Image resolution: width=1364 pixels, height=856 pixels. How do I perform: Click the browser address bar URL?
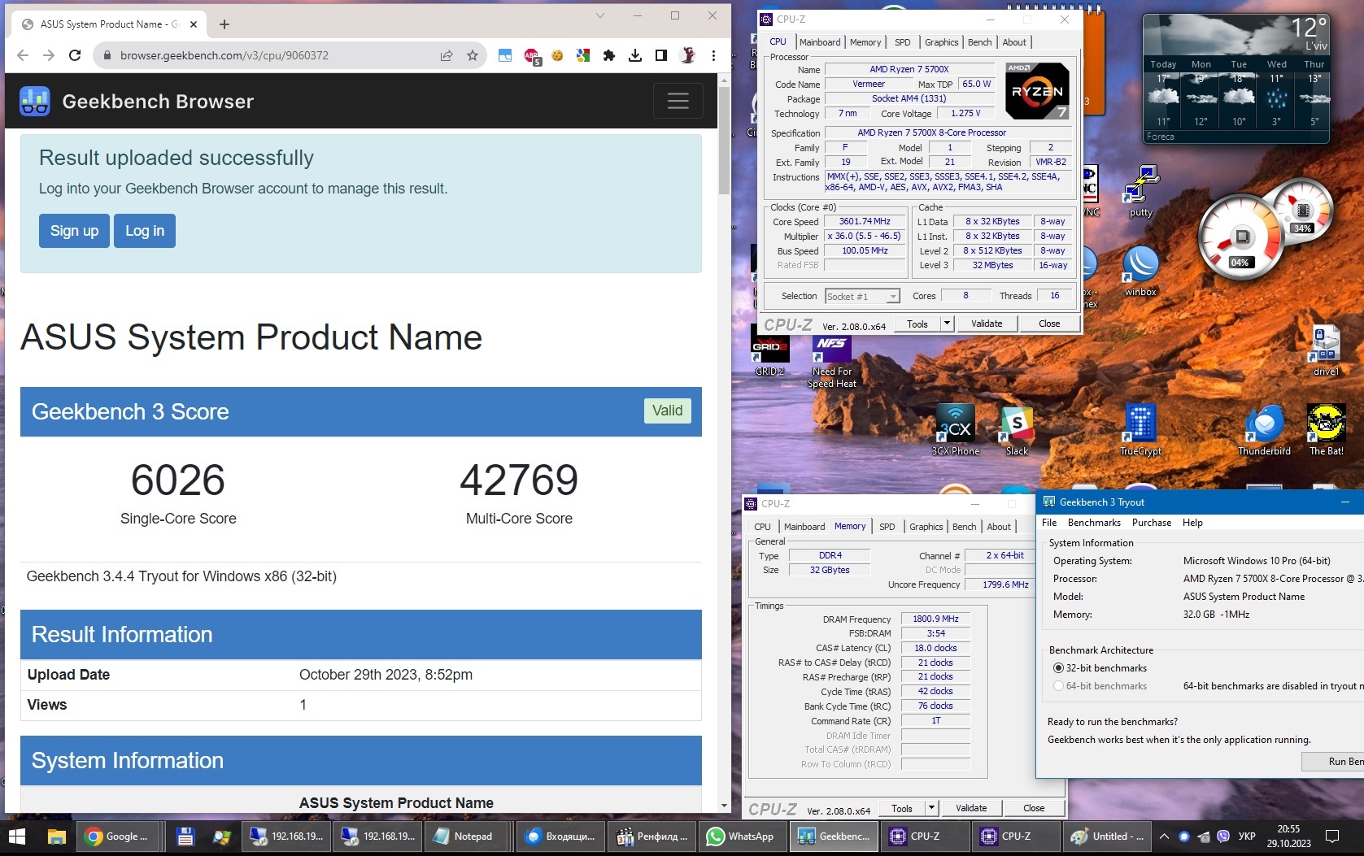(224, 55)
